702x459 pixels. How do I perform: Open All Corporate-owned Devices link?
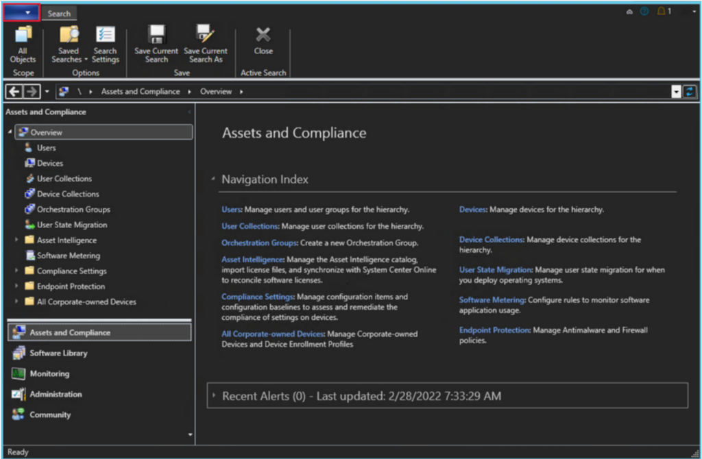tap(273, 334)
